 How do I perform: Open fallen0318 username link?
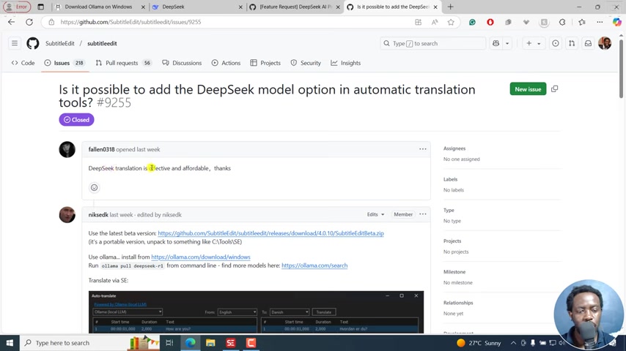(101, 149)
